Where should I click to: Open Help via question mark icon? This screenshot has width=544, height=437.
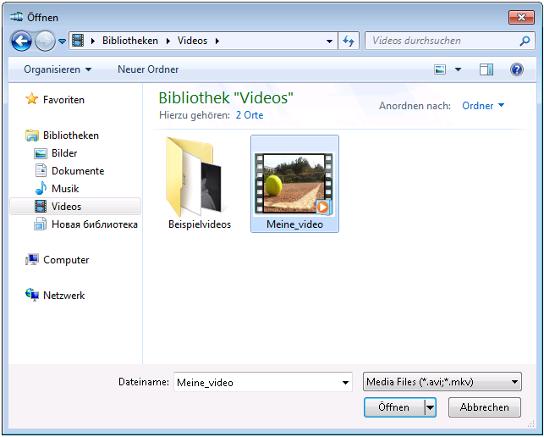(517, 69)
